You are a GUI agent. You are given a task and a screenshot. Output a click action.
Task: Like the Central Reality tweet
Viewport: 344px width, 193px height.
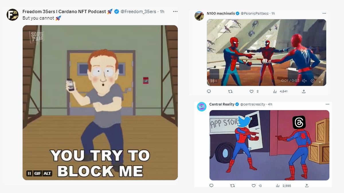click(254, 186)
